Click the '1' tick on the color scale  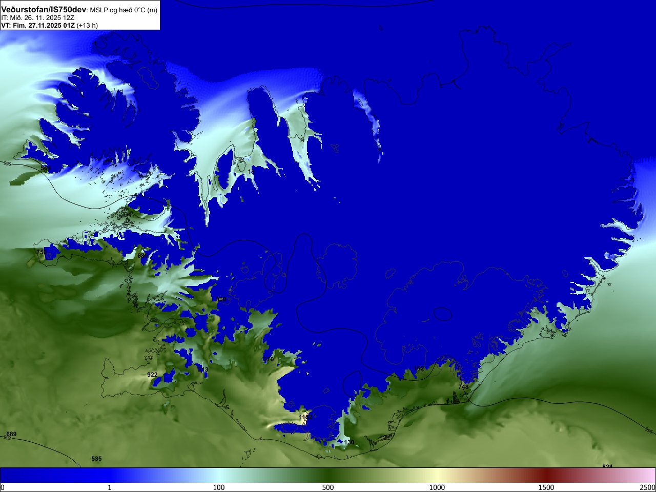(109, 487)
